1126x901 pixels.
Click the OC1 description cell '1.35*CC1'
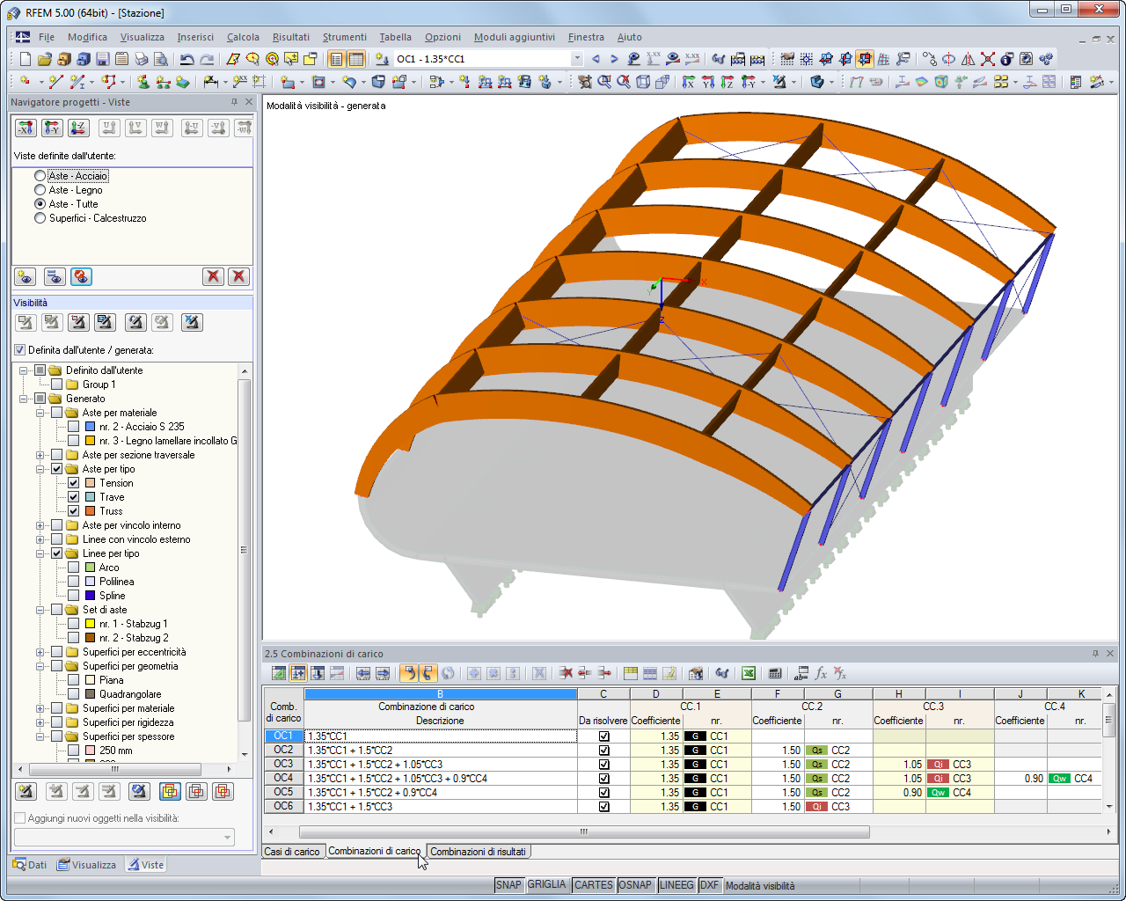(441, 736)
